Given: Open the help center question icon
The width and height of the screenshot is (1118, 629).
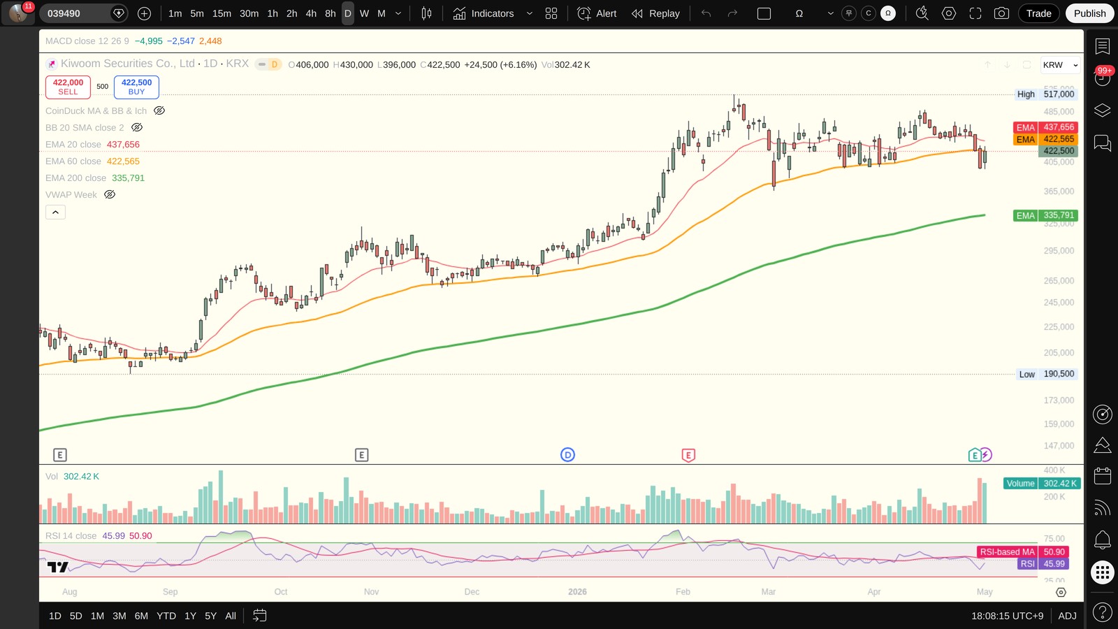Looking at the screenshot, I should (1103, 613).
